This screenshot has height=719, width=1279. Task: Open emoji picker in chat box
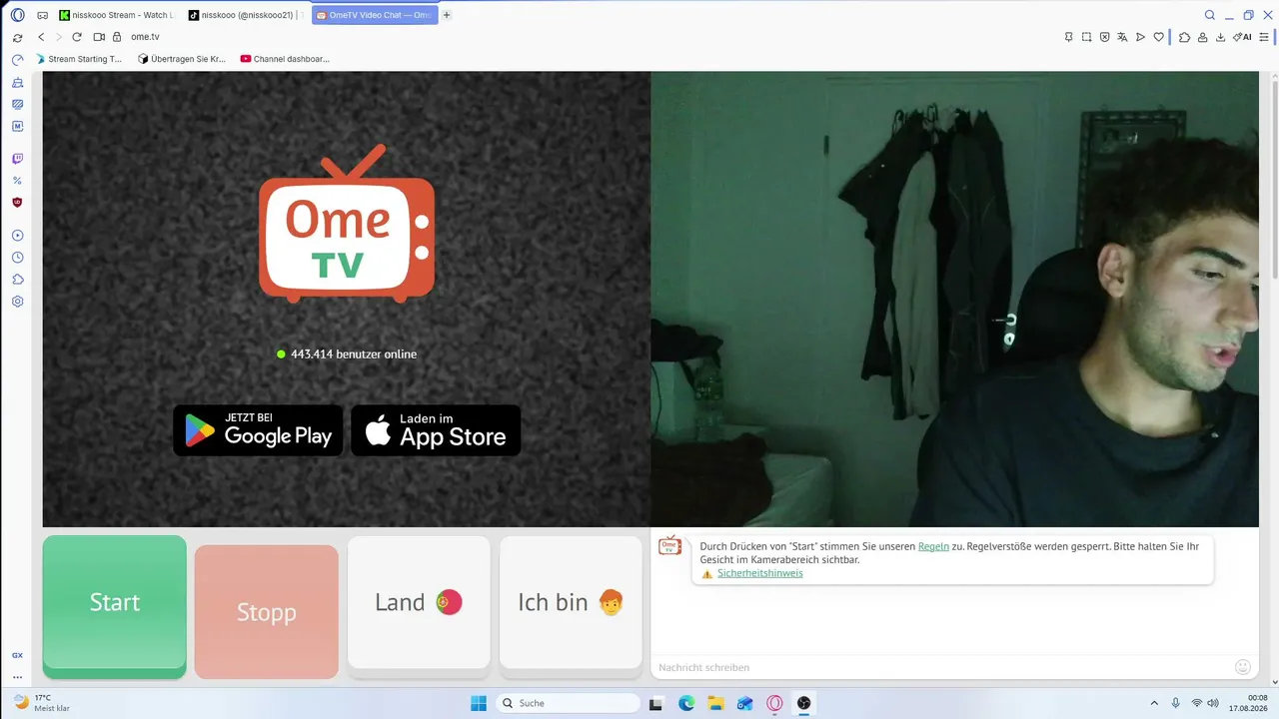point(1243,667)
